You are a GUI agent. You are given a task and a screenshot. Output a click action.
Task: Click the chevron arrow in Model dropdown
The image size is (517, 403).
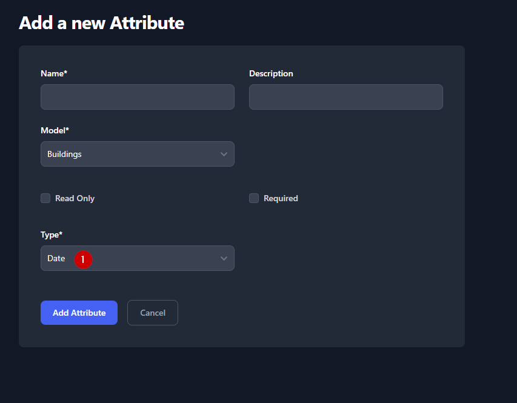coord(224,155)
